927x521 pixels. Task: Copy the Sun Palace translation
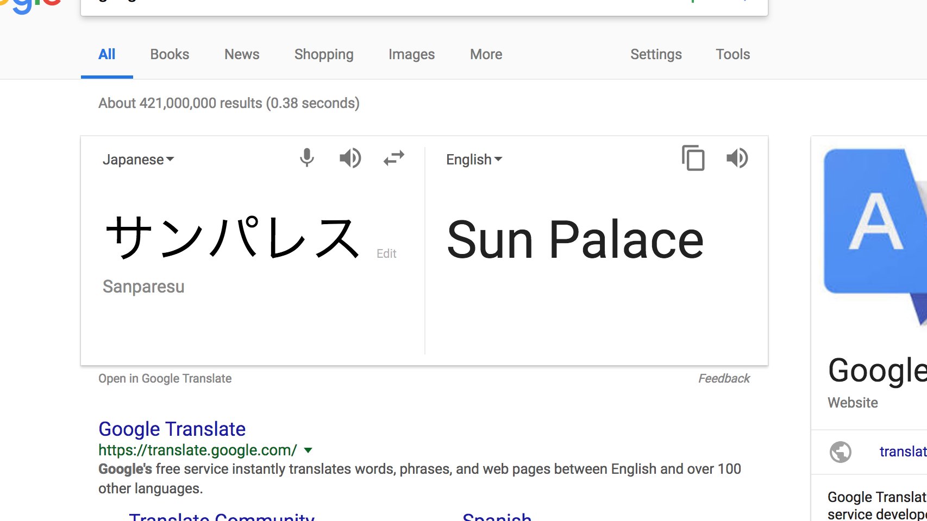[x=693, y=158]
